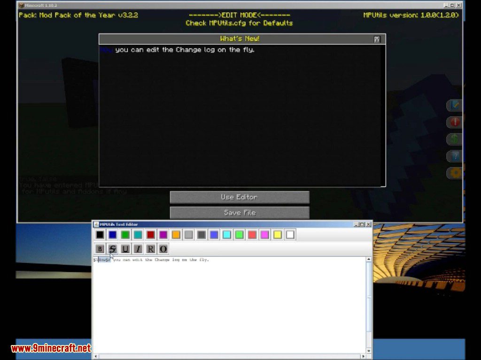481x360 pixels.
Task: Open the pencil edit side tab
Action: click(454, 105)
